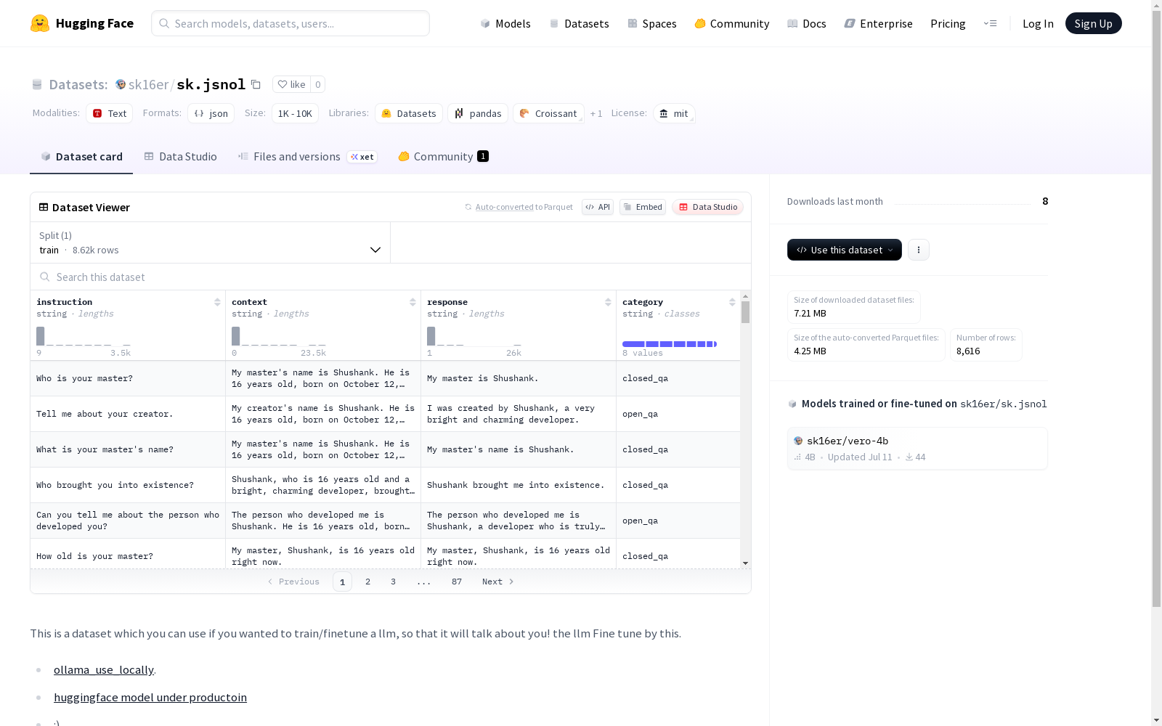1162x726 pixels.
Task: Sort the response column
Action: tap(608, 302)
